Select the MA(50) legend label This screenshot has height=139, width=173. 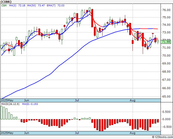(x=32, y=6)
